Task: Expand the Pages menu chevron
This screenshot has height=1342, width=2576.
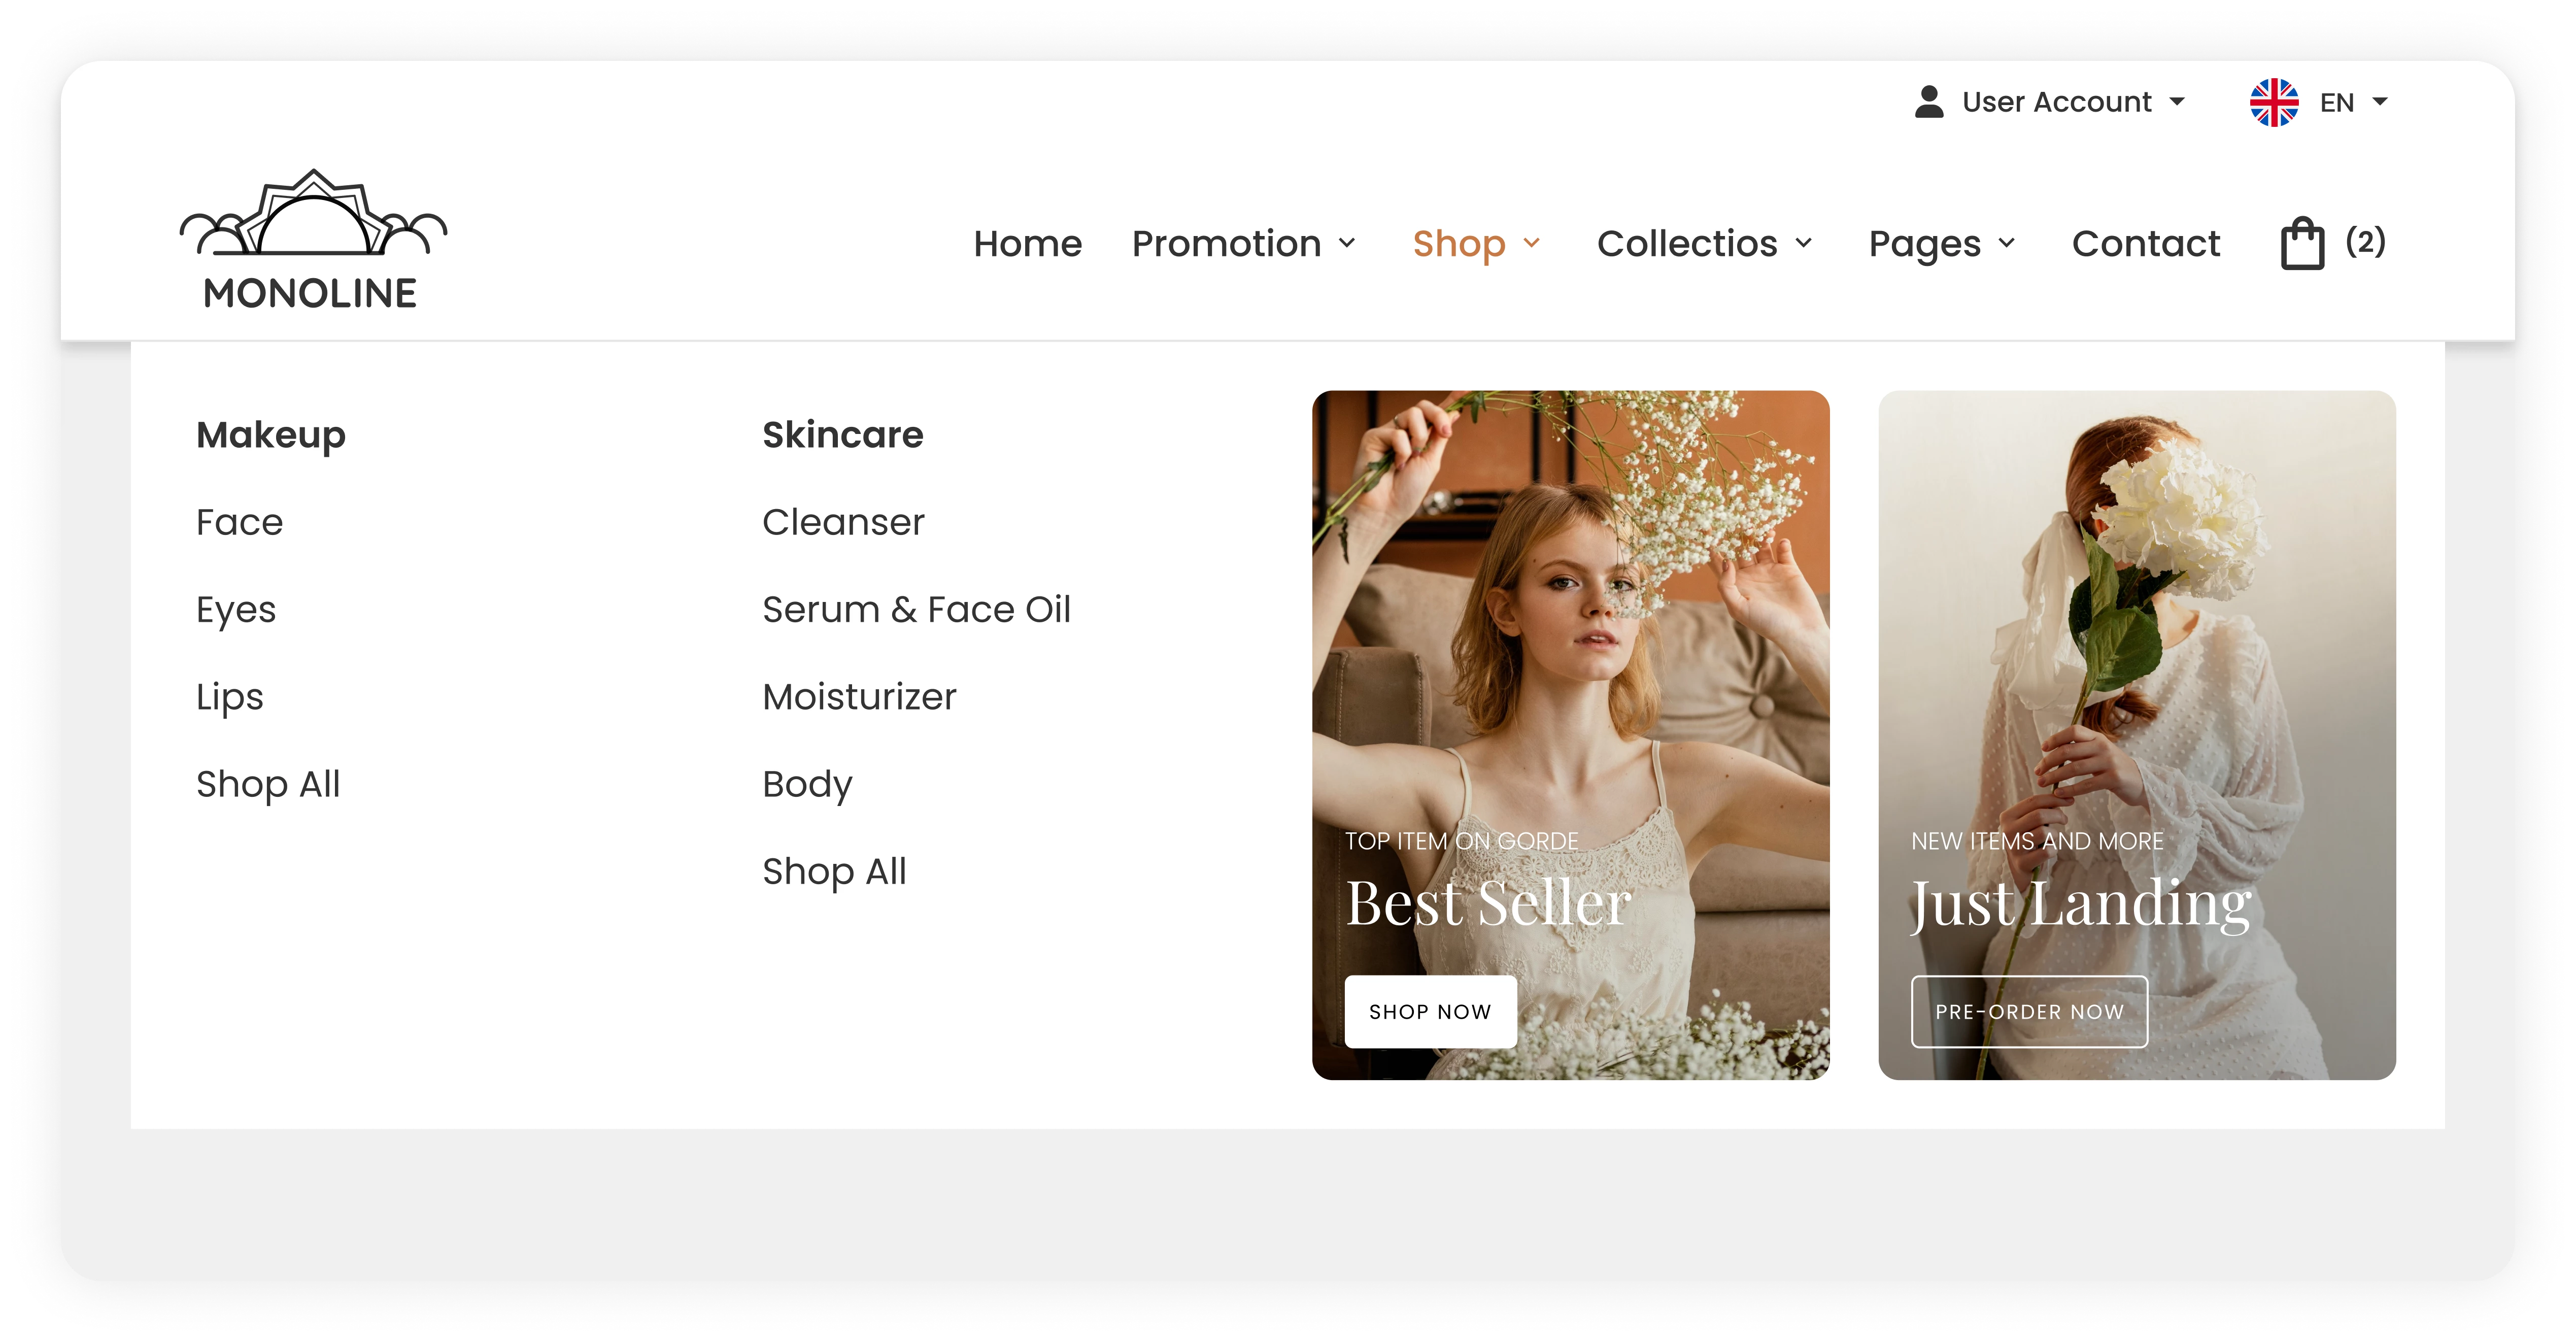Action: pos(2007,243)
